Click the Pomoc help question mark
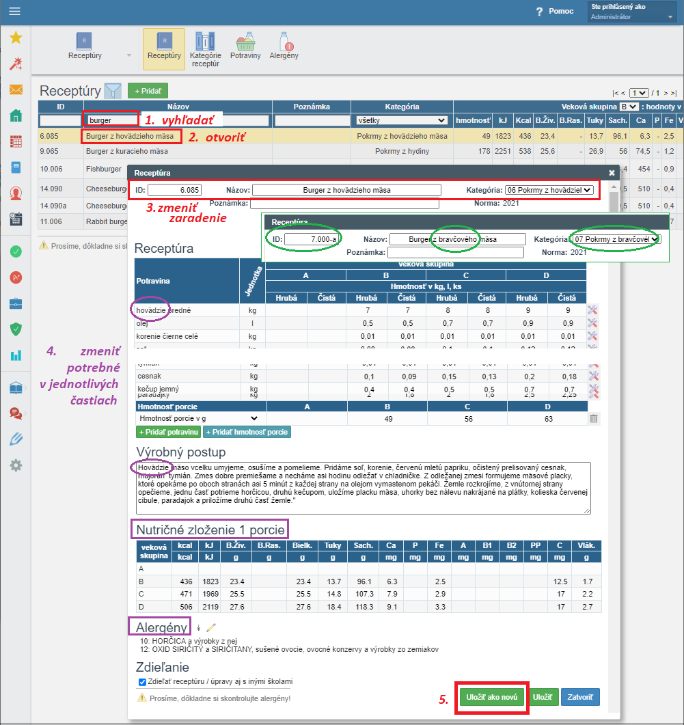684x725 pixels. 538,12
